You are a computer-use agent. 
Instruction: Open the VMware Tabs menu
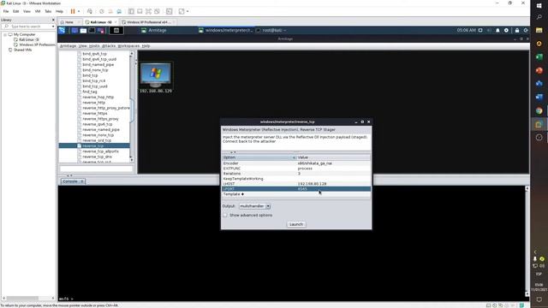point(48,11)
